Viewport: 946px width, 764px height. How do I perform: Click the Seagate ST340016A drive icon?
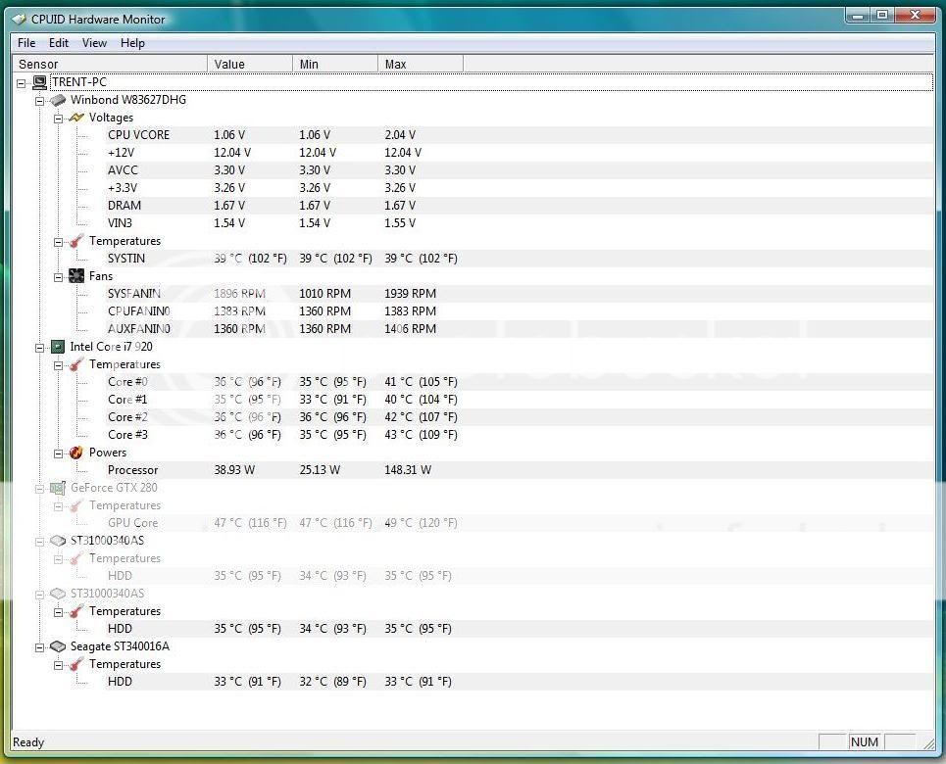[58, 646]
